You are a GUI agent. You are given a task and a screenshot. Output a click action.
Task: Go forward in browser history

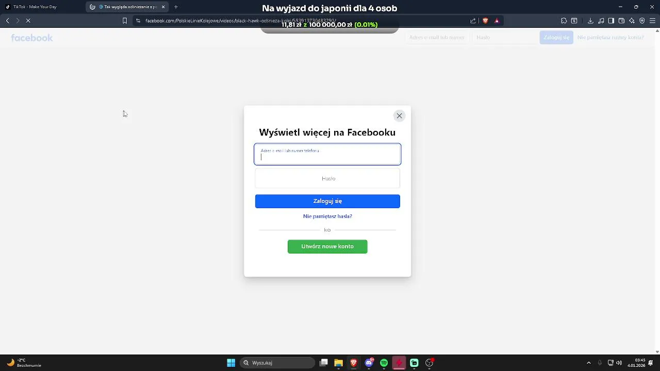pyautogui.click(x=18, y=21)
